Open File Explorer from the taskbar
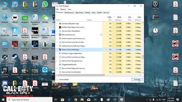Viewport: 182px width, 102px height. [82, 99]
